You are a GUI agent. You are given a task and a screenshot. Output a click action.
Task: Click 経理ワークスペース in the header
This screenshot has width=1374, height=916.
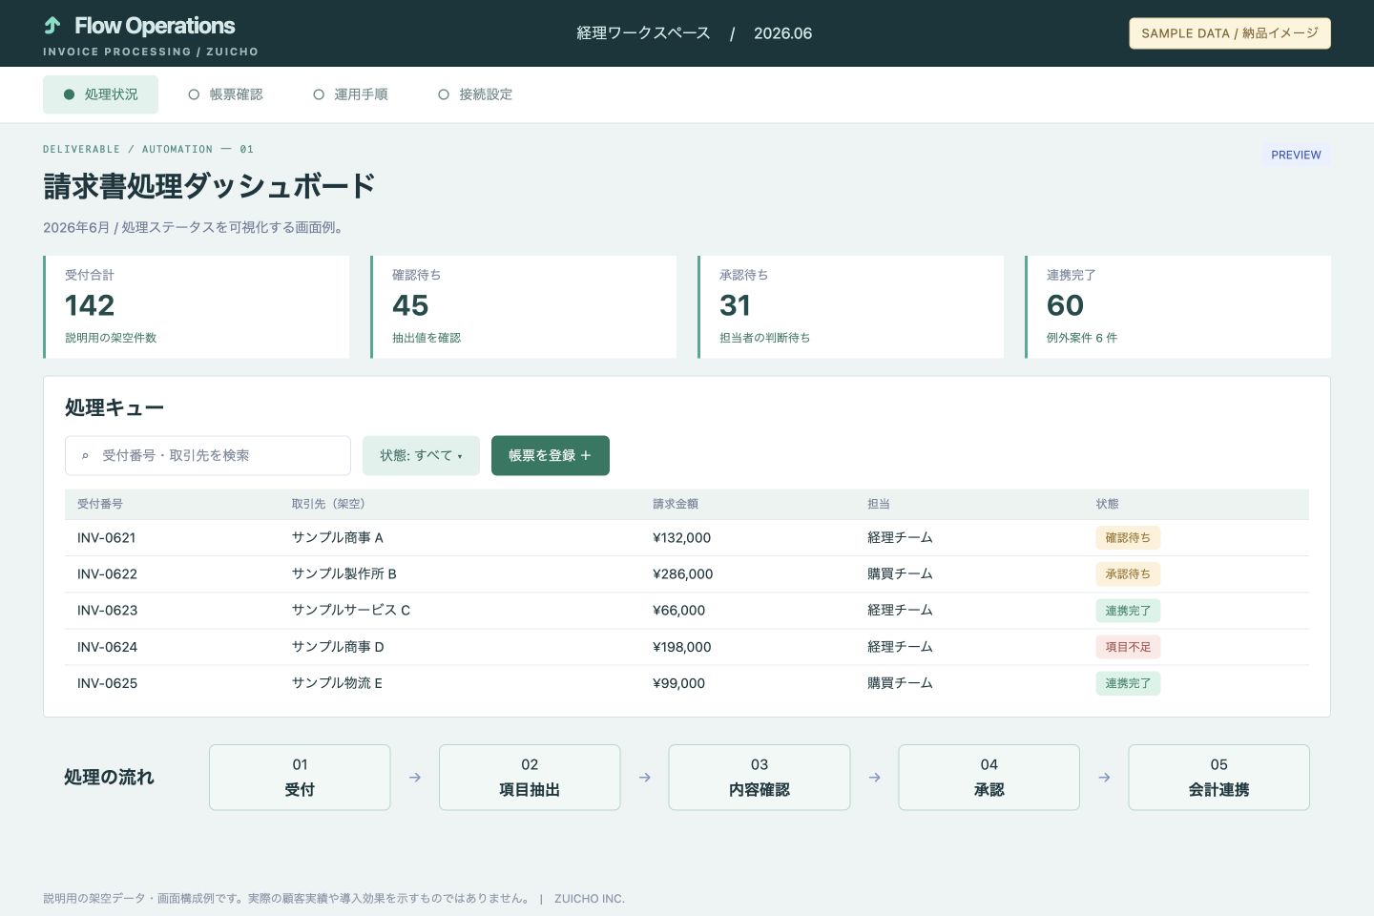[x=643, y=33]
